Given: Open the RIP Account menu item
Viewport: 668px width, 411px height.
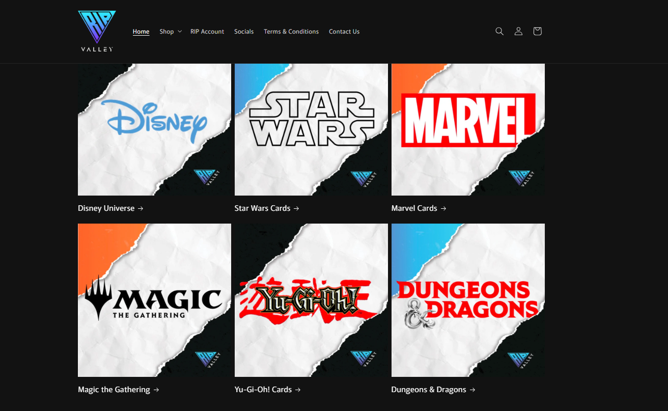Looking at the screenshot, I should pyautogui.click(x=207, y=32).
